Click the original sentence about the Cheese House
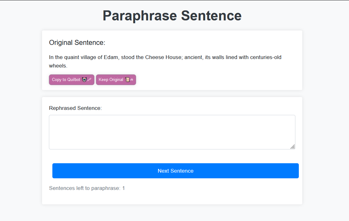 click(165, 61)
